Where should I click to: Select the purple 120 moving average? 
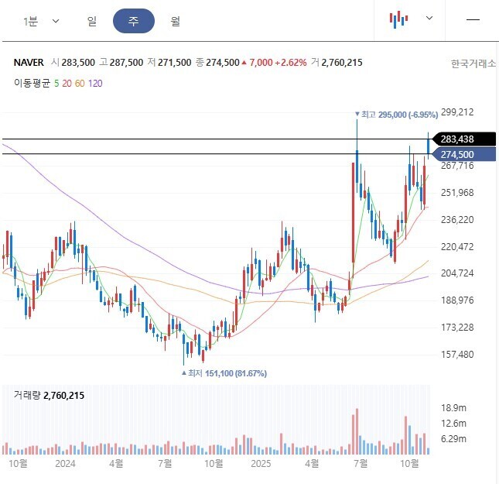(x=95, y=84)
